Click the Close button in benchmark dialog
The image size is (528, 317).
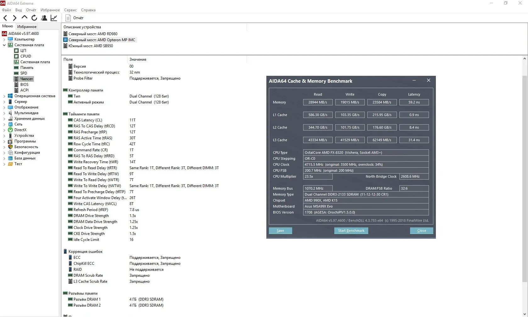click(x=422, y=231)
